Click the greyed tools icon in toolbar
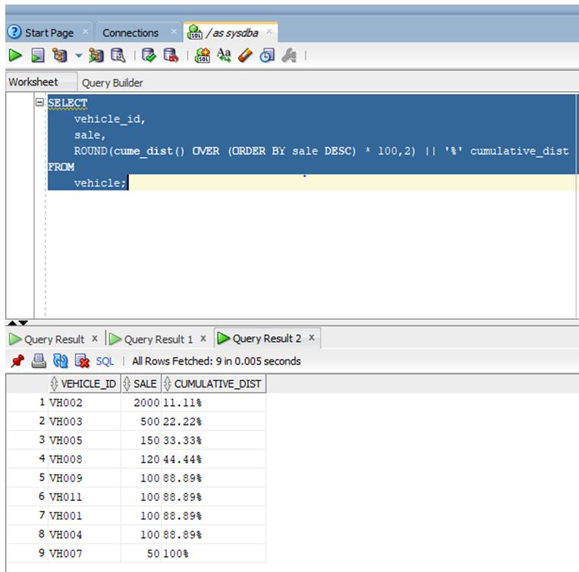 [x=289, y=55]
